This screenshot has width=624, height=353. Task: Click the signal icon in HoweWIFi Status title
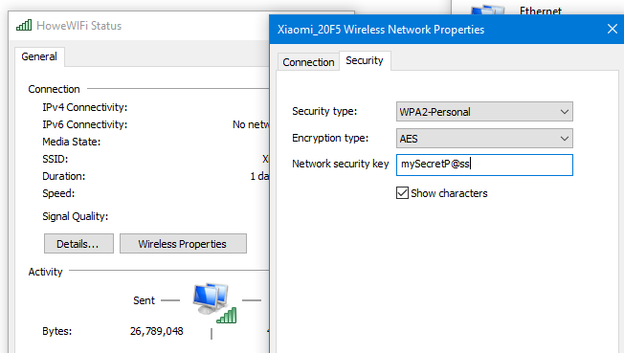pos(24,25)
